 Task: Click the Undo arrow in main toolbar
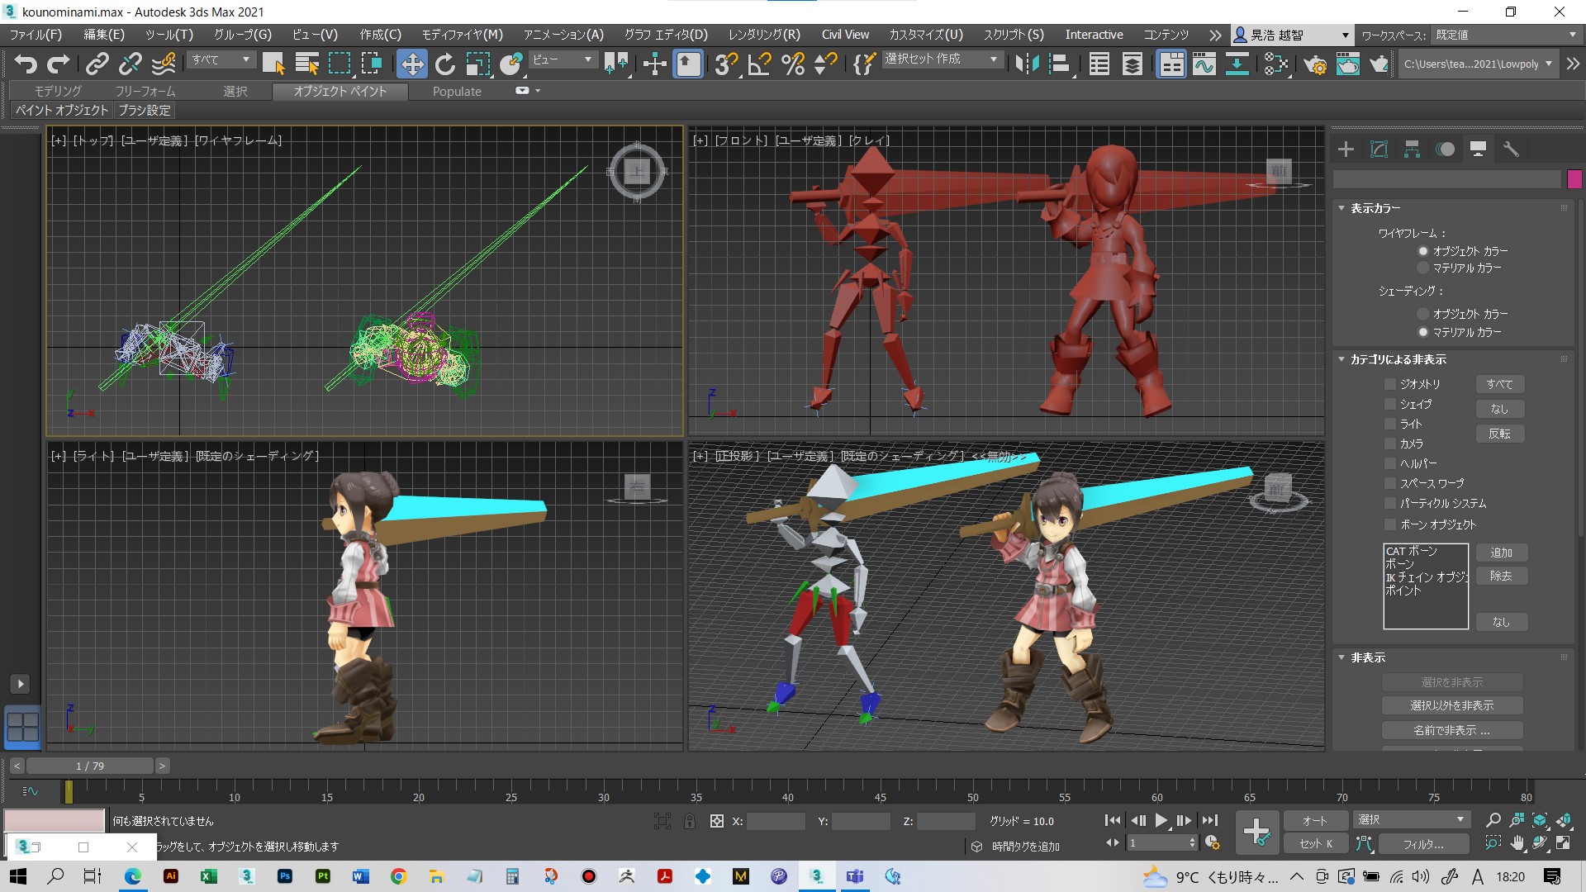coord(26,64)
